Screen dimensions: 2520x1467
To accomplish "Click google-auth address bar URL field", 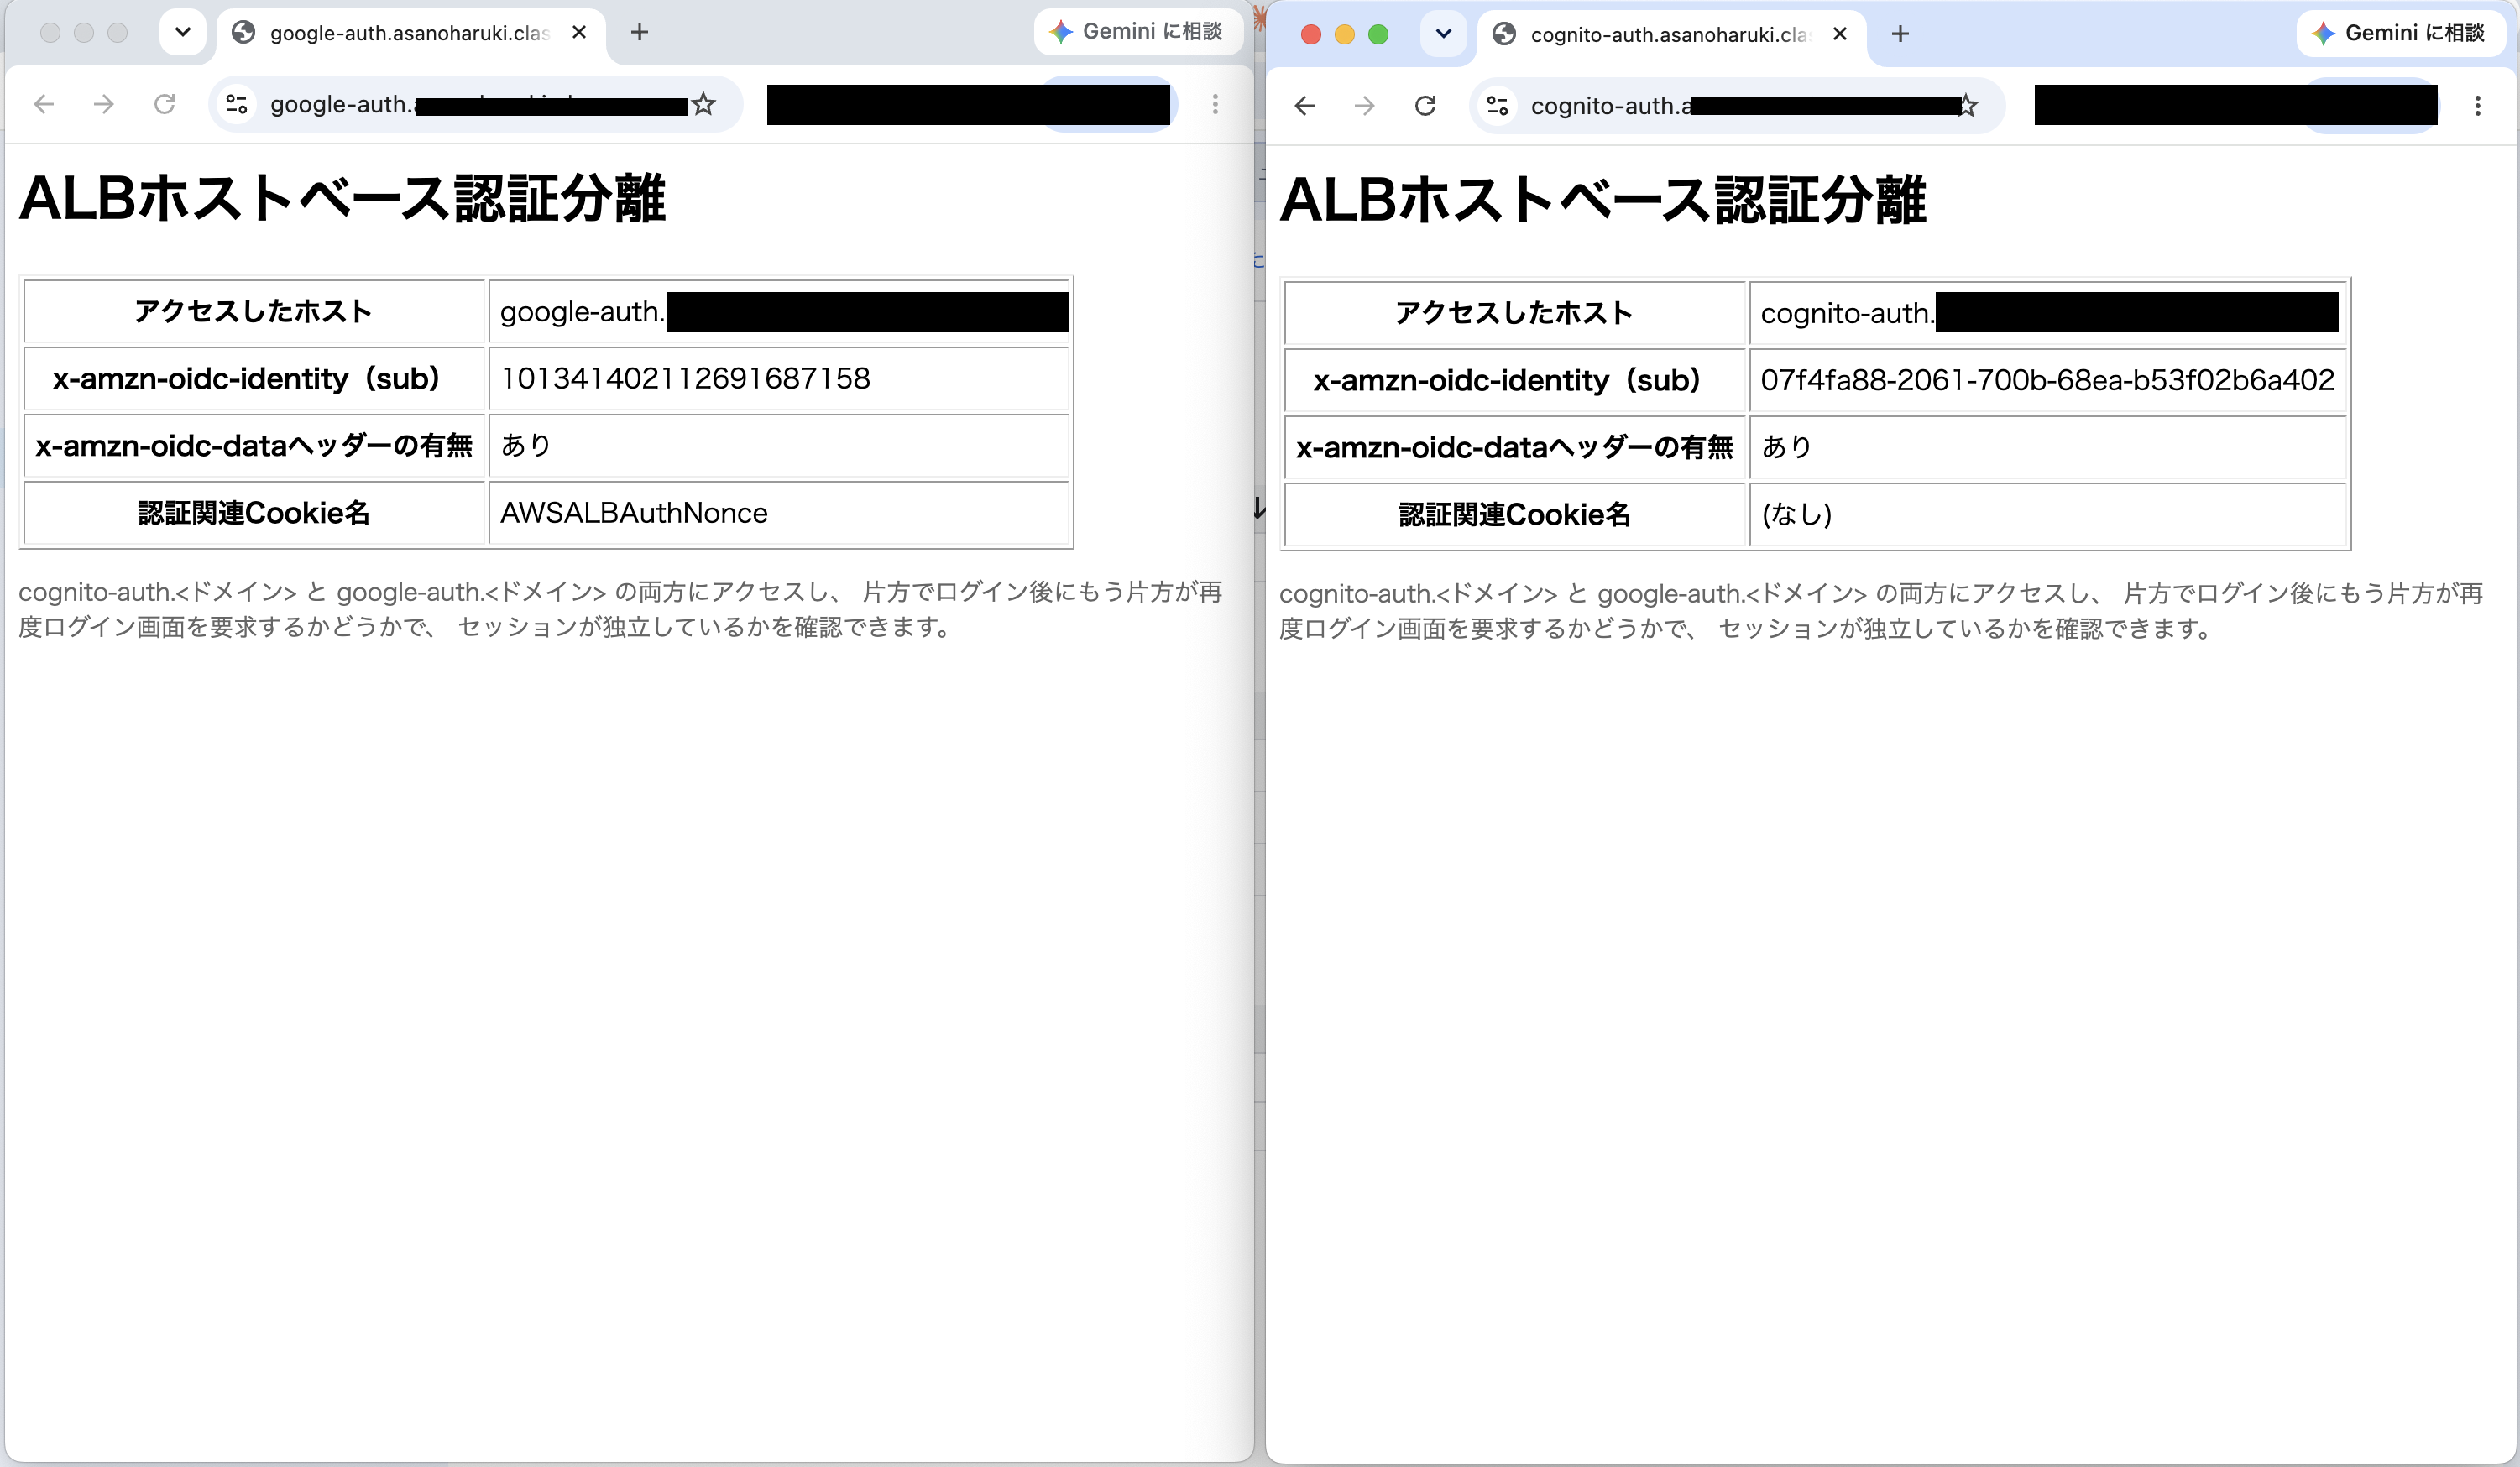I will click(476, 104).
